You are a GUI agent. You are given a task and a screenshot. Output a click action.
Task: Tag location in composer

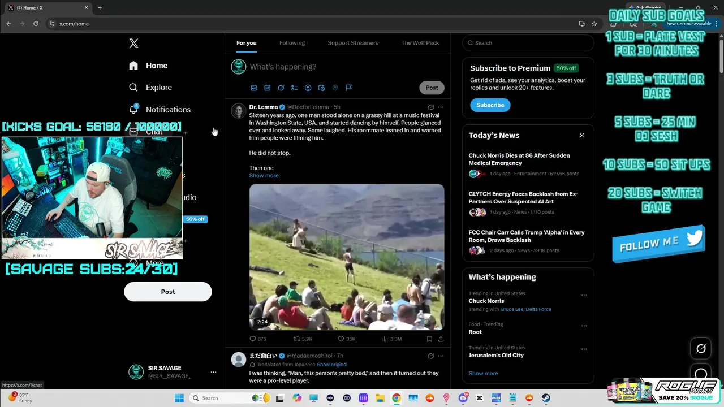(335, 88)
